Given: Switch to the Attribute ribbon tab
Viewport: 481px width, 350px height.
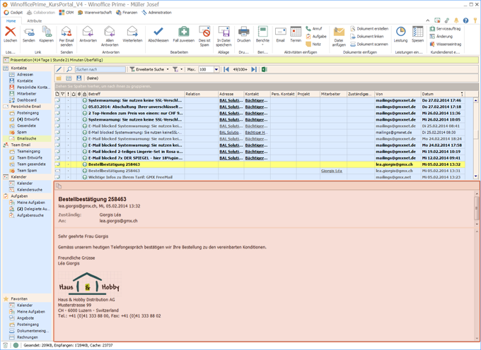Looking at the screenshot, I should click(35, 20).
